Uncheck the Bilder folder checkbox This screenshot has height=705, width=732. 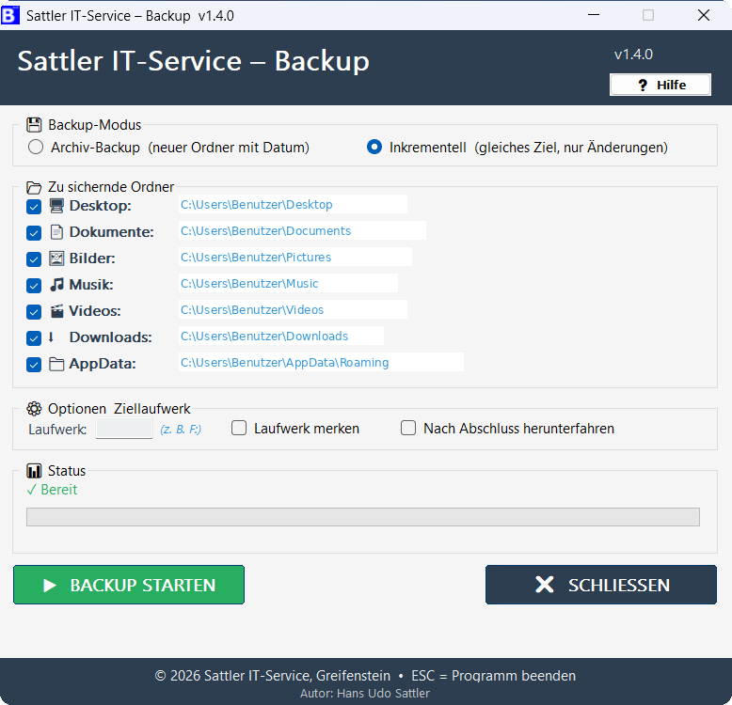[x=34, y=259]
